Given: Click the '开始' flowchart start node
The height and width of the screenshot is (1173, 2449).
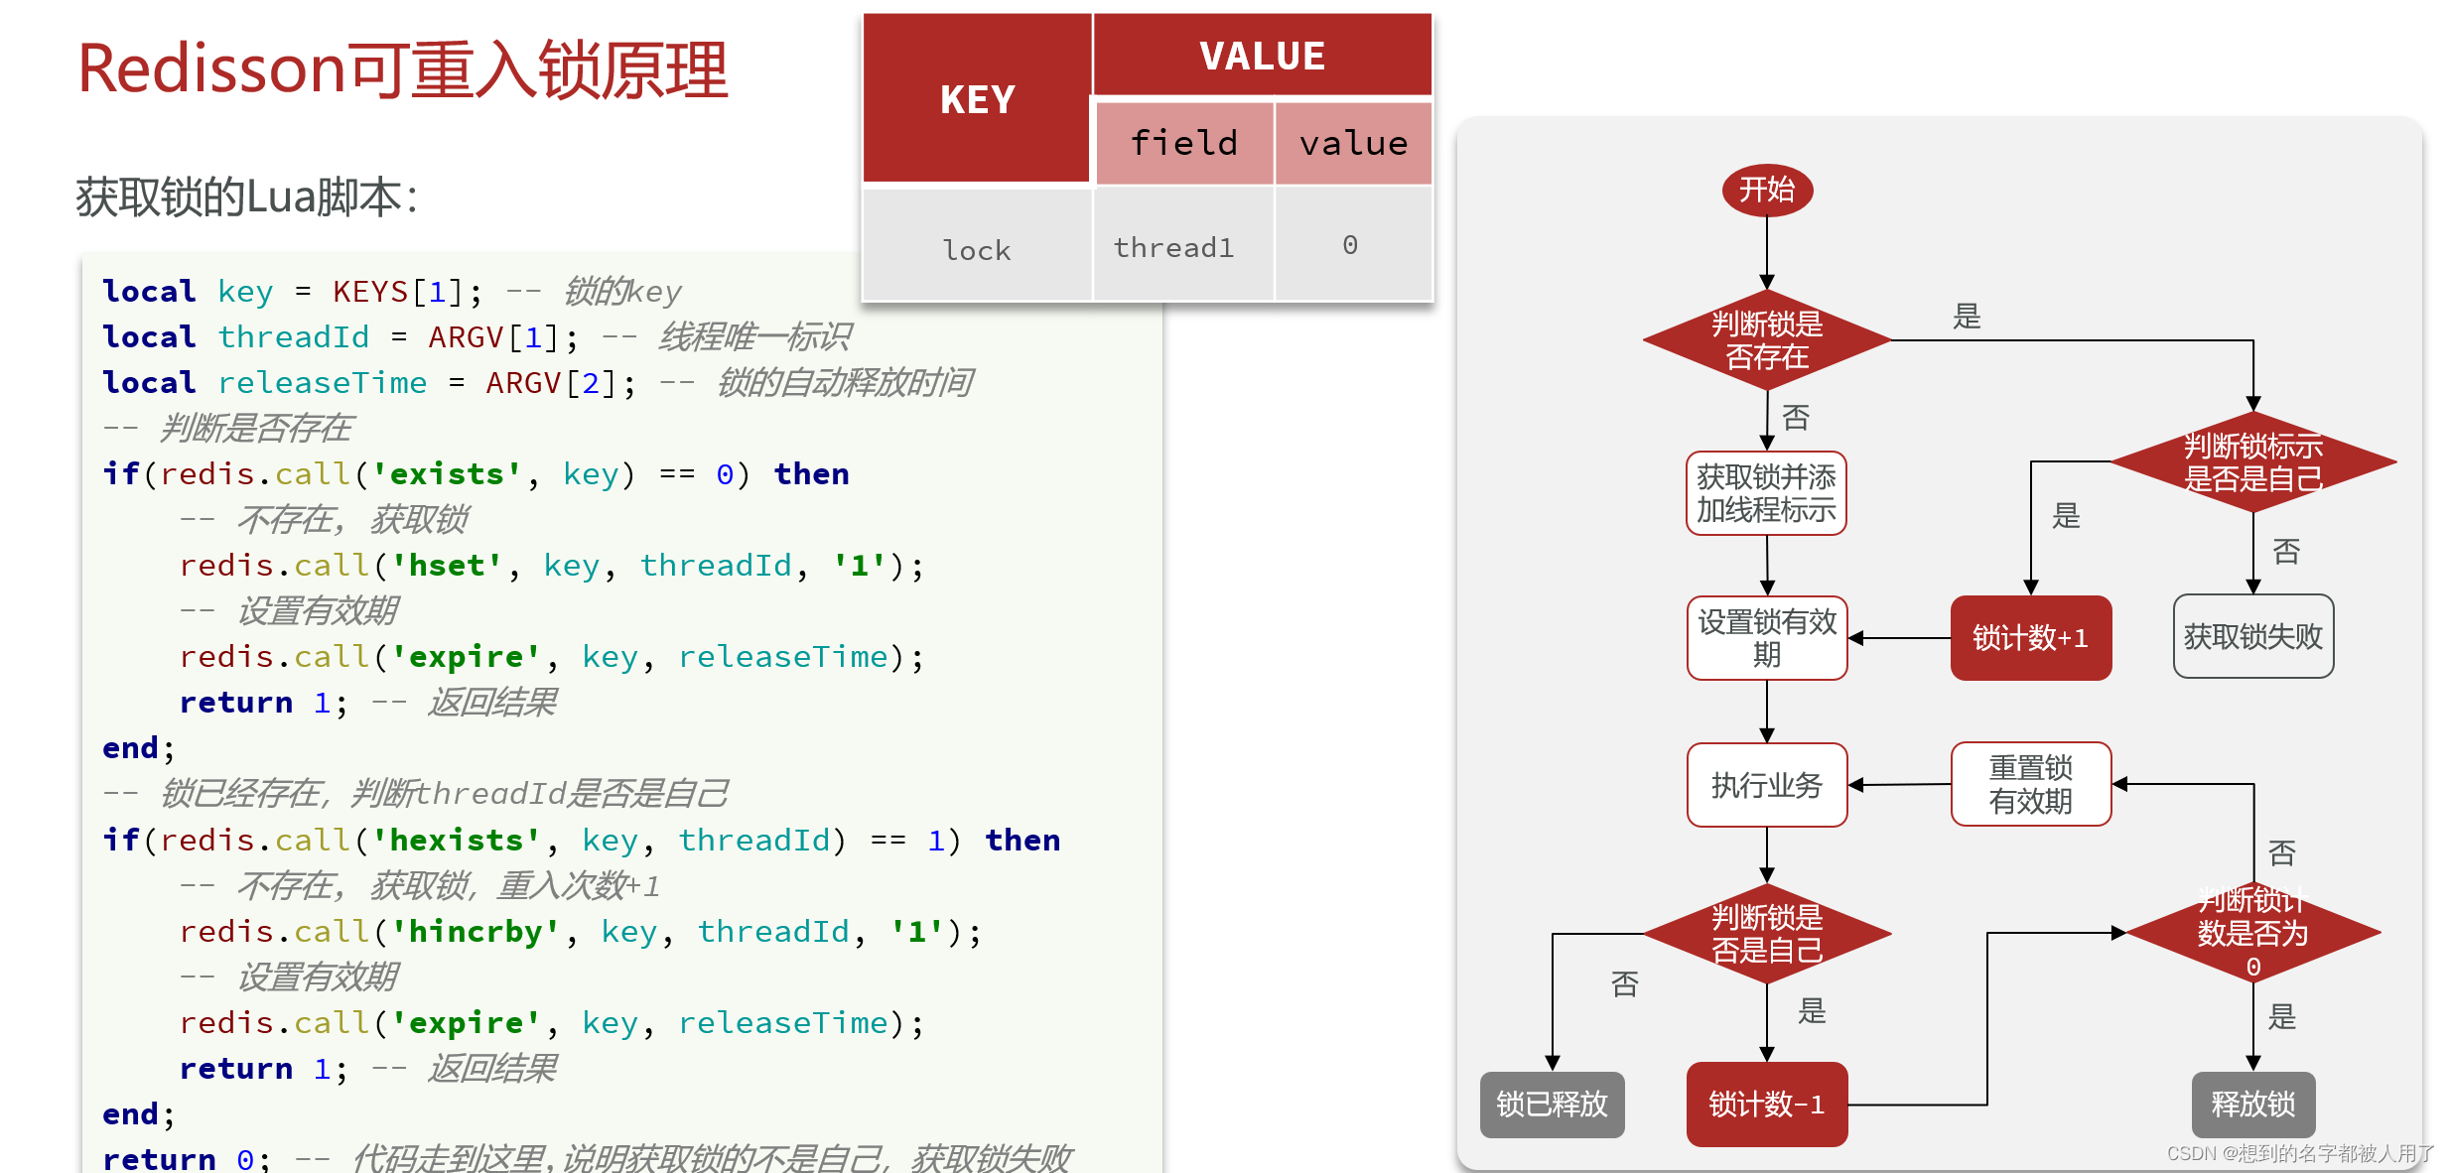Looking at the screenshot, I should pyautogui.click(x=1767, y=190).
